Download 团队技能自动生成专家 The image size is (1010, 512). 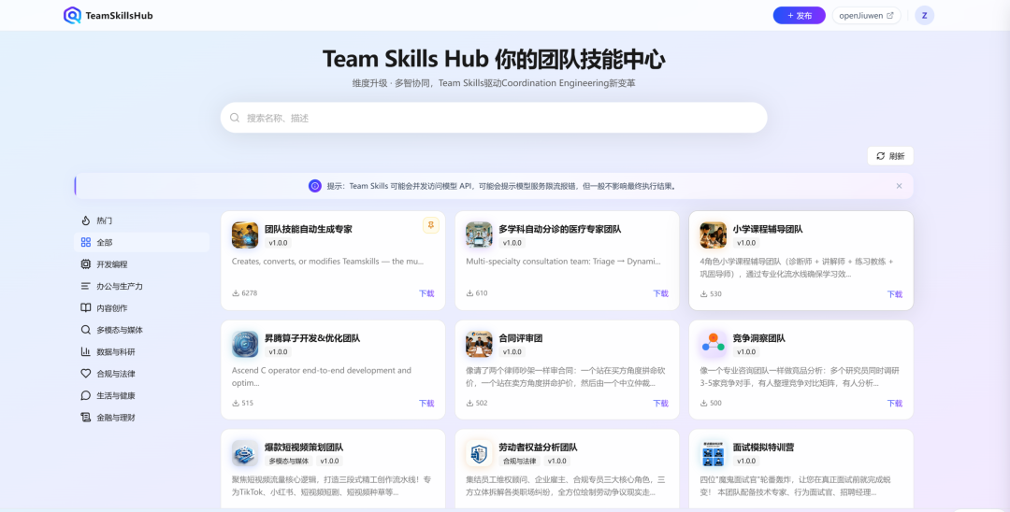pos(426,293)
